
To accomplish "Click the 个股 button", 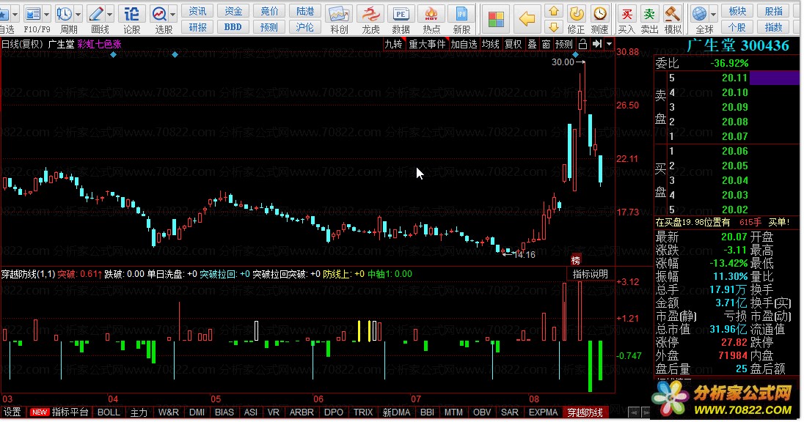I will pos(737,26).
